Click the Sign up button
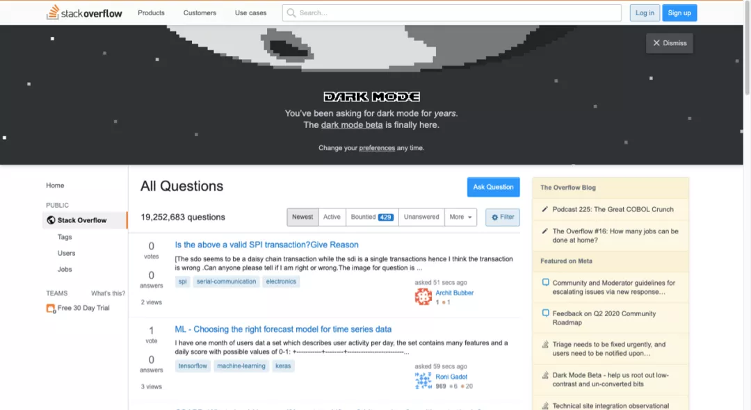Screen dimensions: 751x410 679,13
